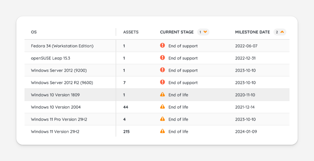Click the orange warning triangle in the 215-assets row
The height and width of the screenshot is (161, 314).
(x=162, y=131)
